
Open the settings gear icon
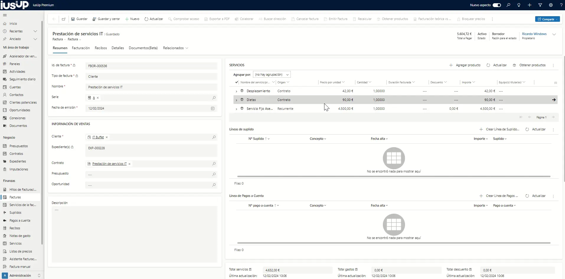pyautogui.click(x=551, y=5)
